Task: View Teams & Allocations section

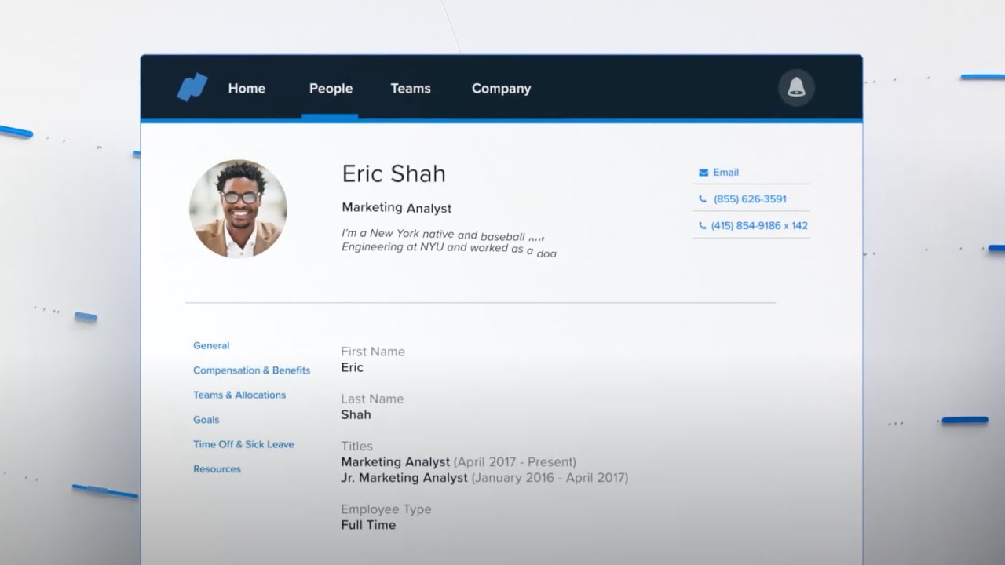Action: [x=239, y=395]
